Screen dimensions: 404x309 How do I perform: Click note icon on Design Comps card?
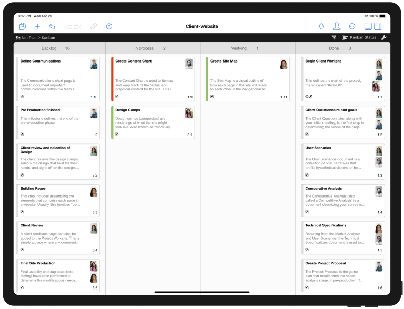point(117,134)
